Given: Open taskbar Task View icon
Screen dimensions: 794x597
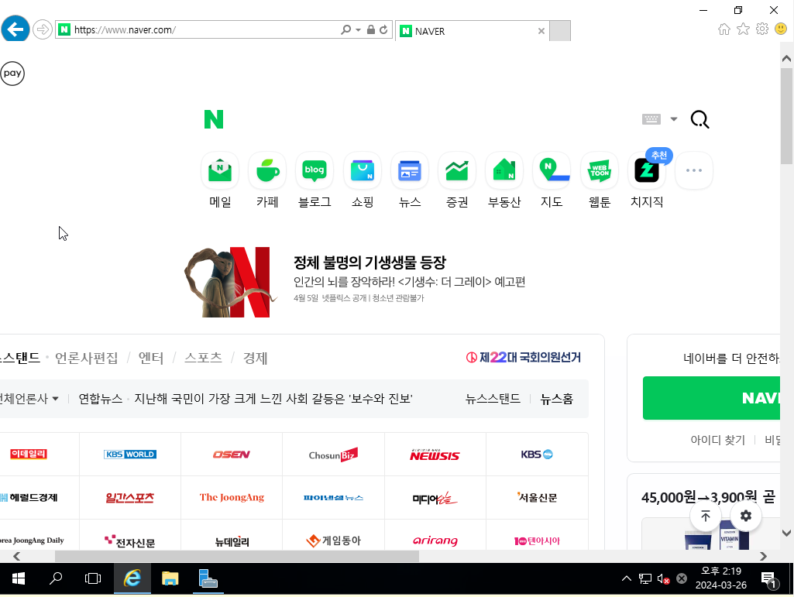Looking at the screenshot, I should pos(93,578).
